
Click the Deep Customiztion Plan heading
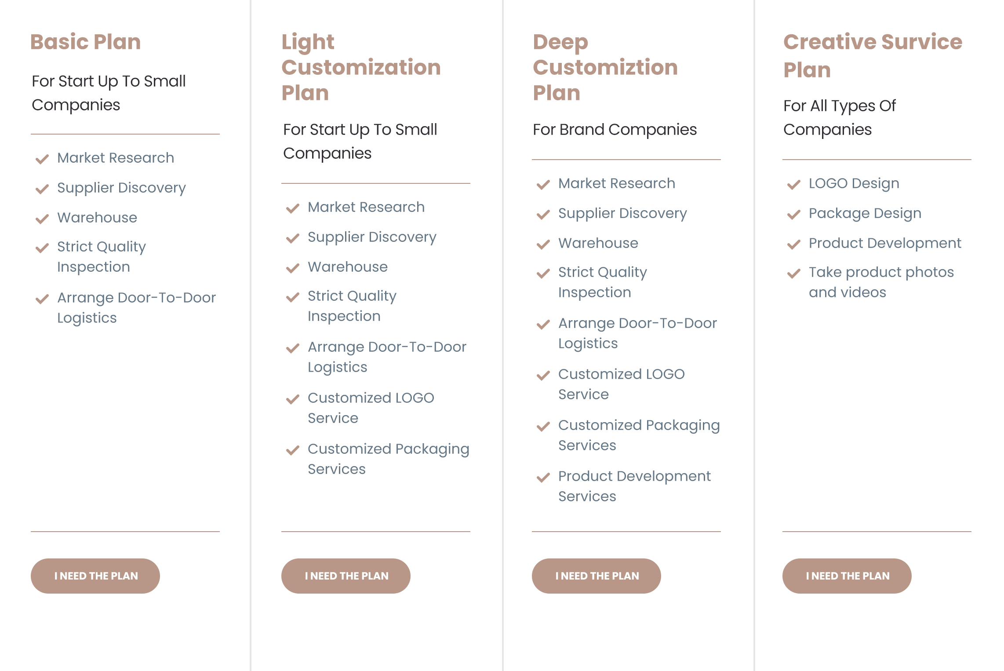coord(605,67)
